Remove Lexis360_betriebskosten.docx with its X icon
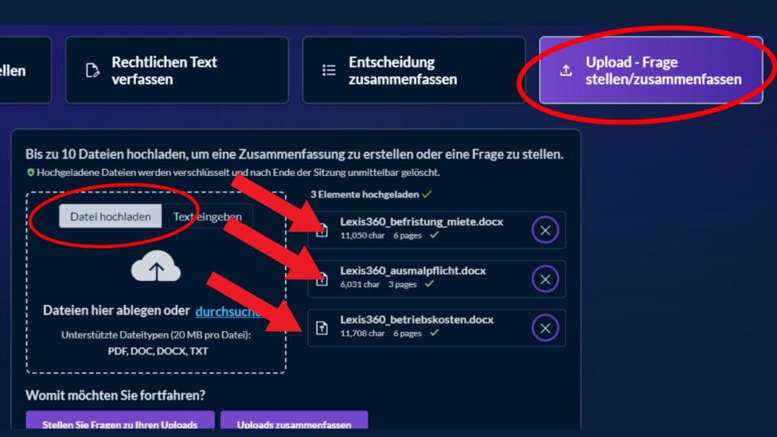This screenshot has width=777, height=437. (545, 328)
